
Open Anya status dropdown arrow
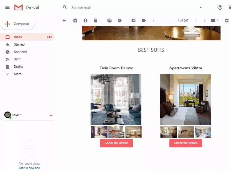21,115
